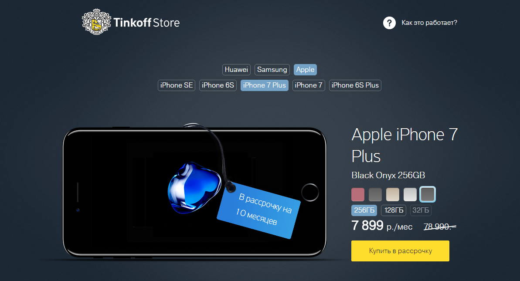Image resolution: width=520 pixels, height=281 pixels.
Task: Pick the silver color swatch
Action: 410,194
